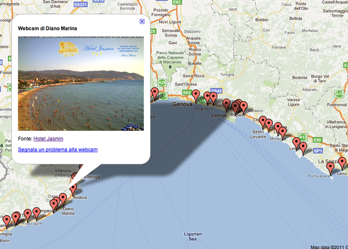Screen dimensions: 348x249
Task: Click the webcam marker at Andora
Action: click(x=73, y=189)
